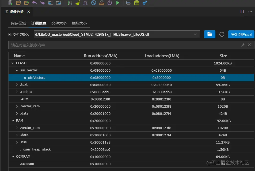Viewport: 255px width, 171px height.
Task: Close the 镜像分析 tab
Action: point(29,12)
